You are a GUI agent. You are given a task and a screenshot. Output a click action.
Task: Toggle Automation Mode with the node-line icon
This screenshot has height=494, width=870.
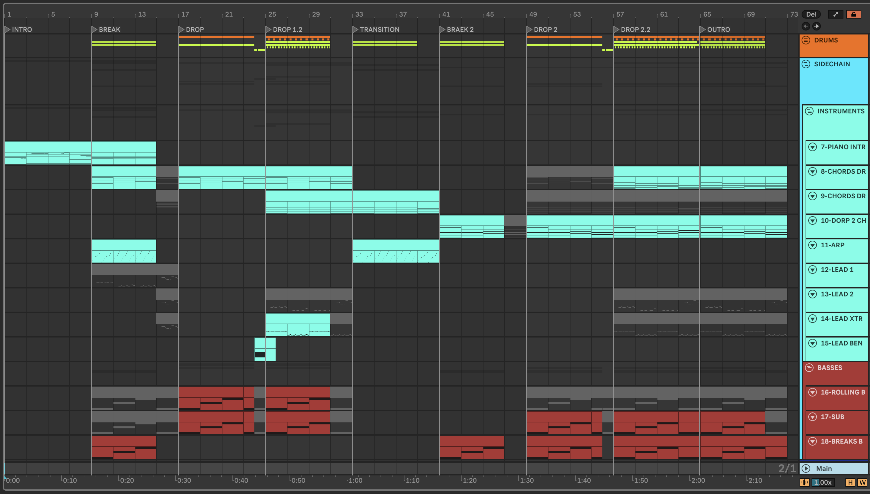[835, 14]
